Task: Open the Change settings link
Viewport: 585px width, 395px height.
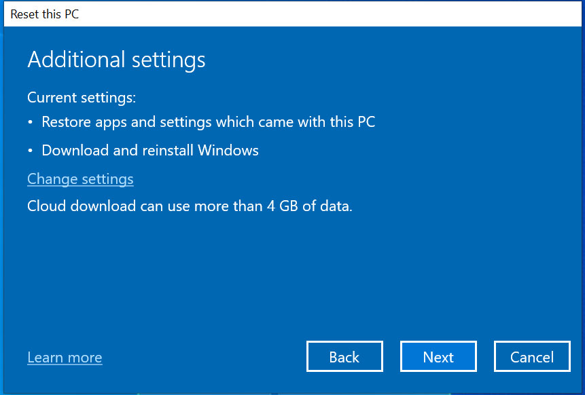Action: click(x=80, y=179)
